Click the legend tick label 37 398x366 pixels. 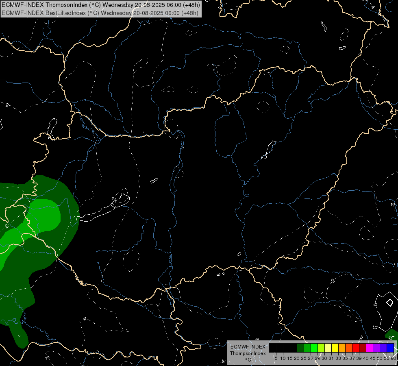pos(352,358)
